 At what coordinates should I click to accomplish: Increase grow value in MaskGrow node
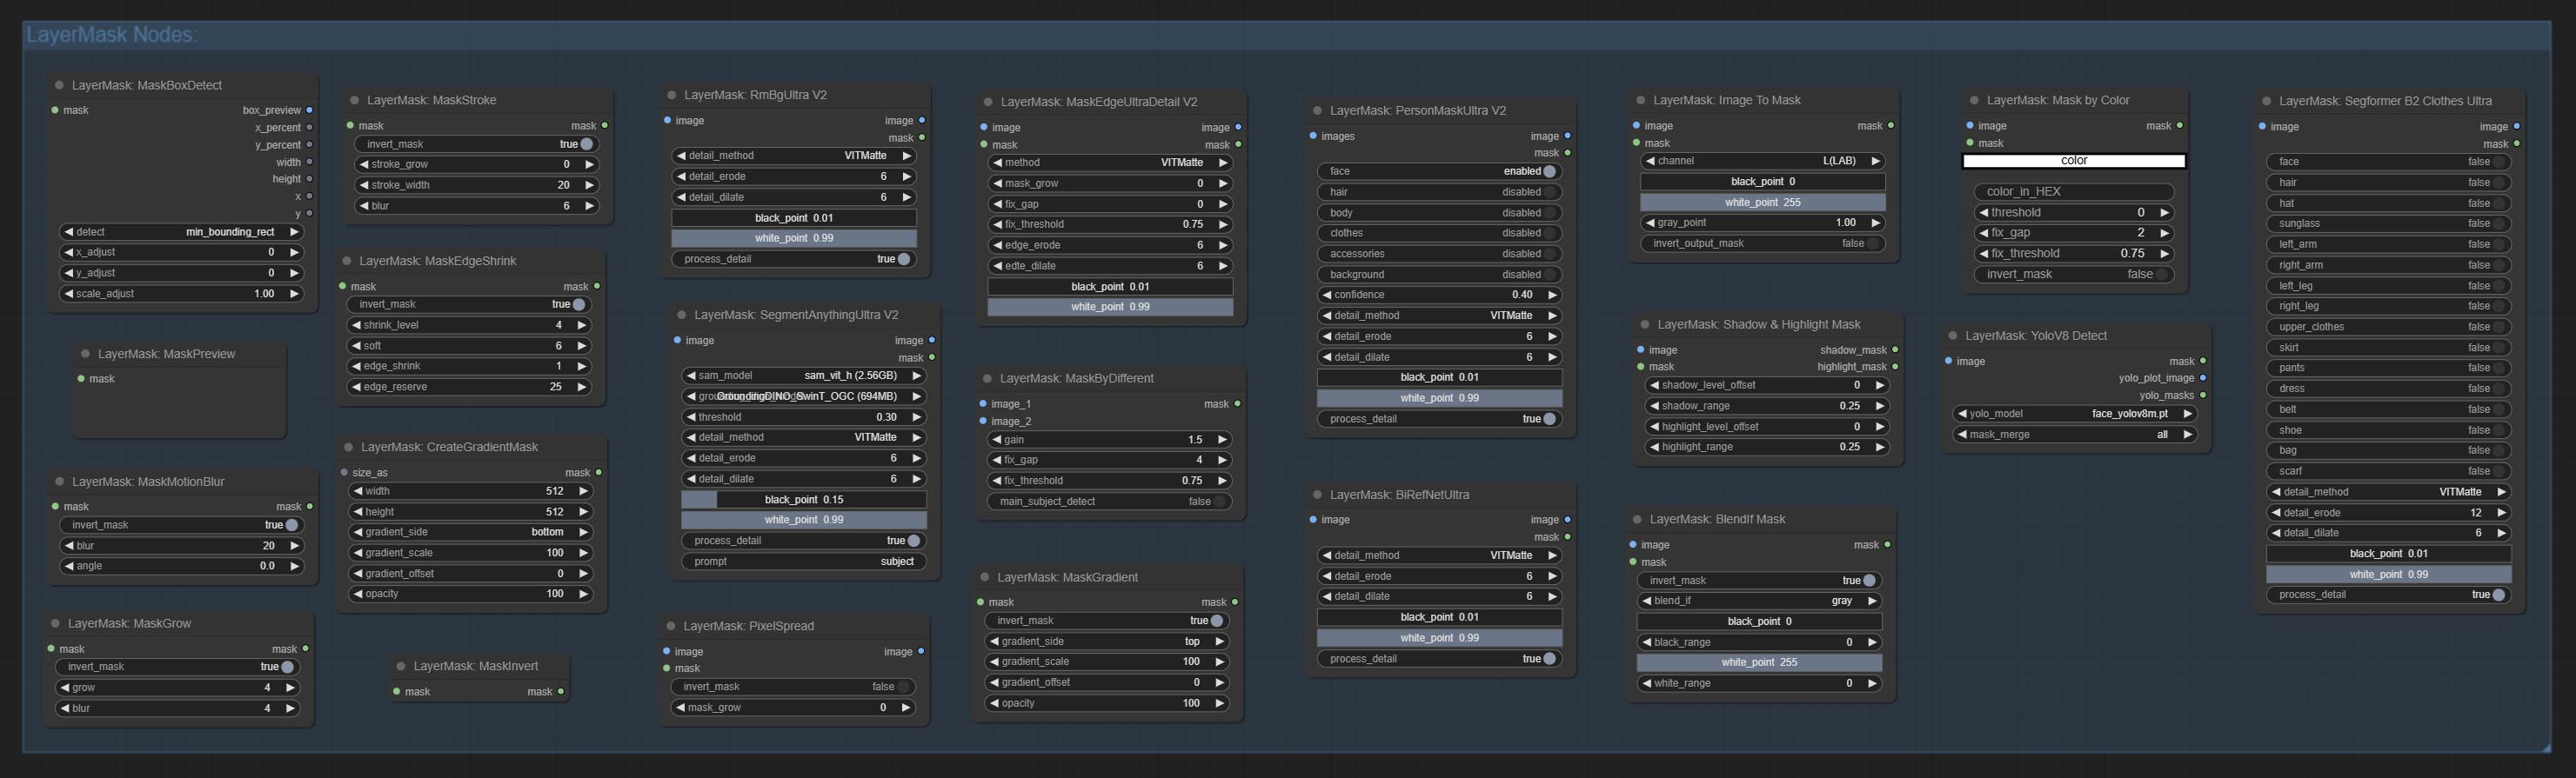tap(290, 688)
